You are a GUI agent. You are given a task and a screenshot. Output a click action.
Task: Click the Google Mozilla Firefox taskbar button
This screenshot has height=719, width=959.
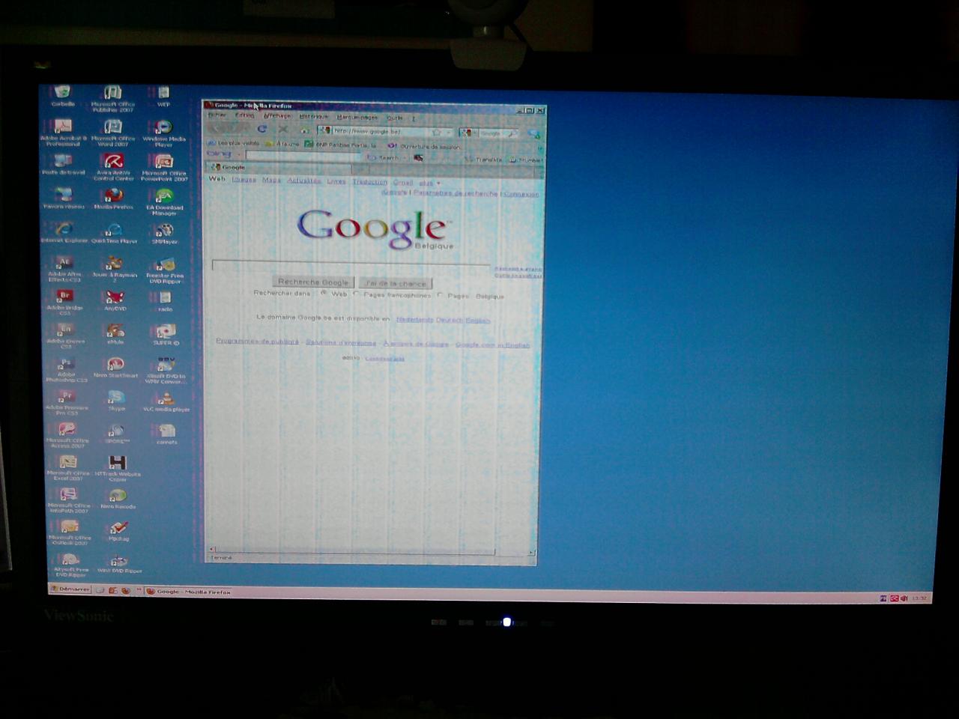[189, 592]
